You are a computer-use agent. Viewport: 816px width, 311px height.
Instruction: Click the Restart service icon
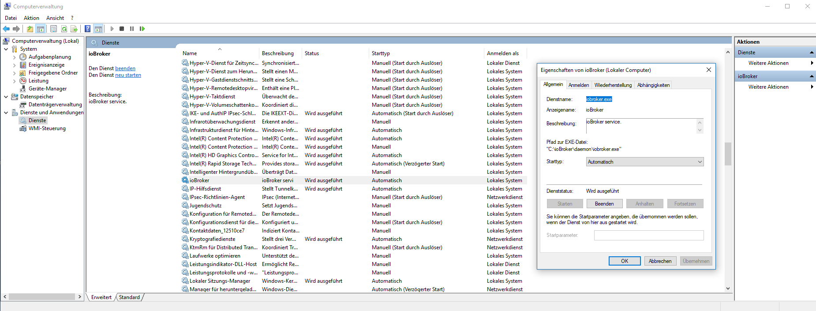tap(142, 29)
